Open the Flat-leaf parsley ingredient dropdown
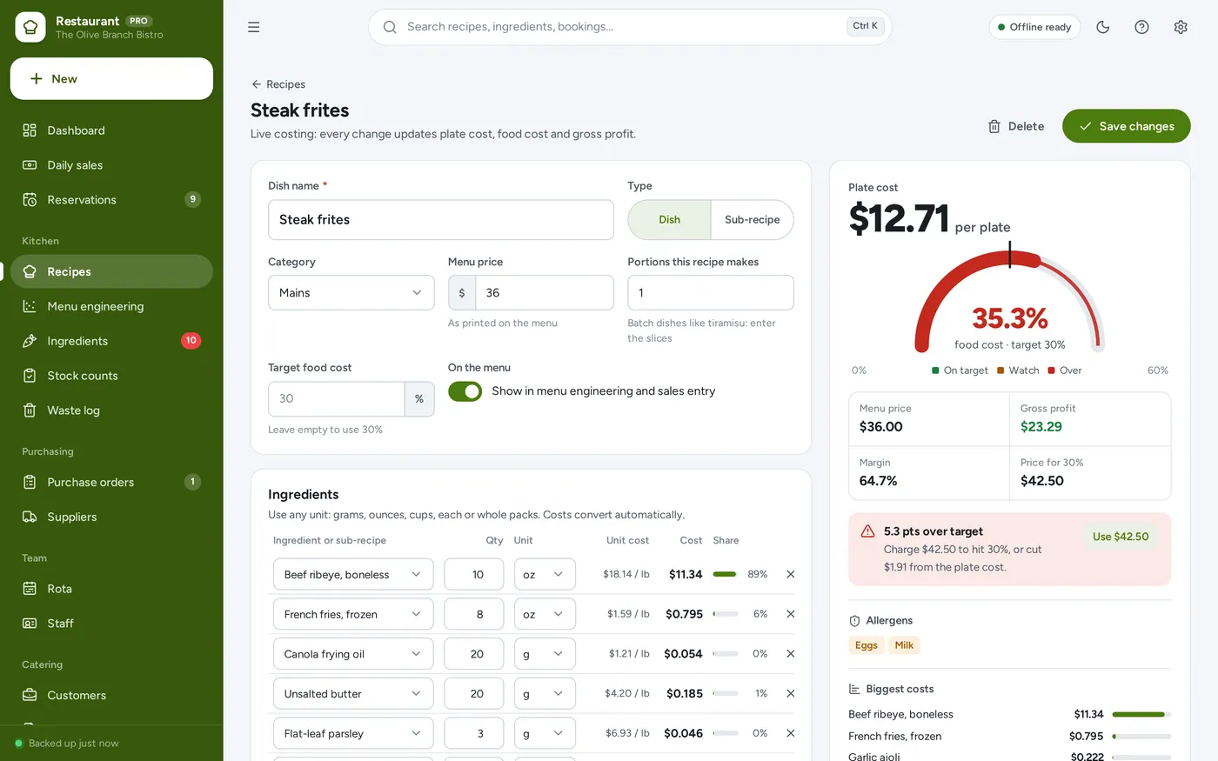Viewport: 1218px width, 761px height. tap(353, 733)
